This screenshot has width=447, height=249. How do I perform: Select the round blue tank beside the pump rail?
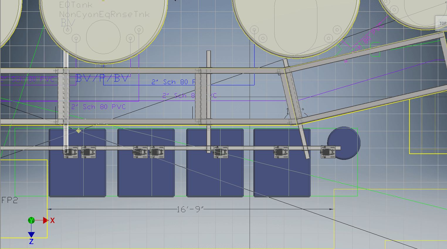(344, 143)
